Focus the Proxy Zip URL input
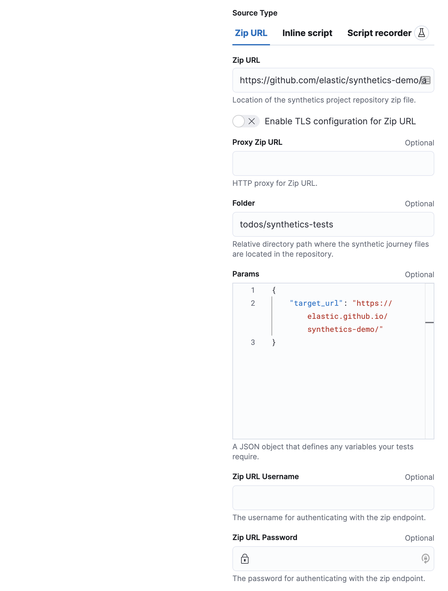Screen dimensions: 448x591 tap(333, 163)
